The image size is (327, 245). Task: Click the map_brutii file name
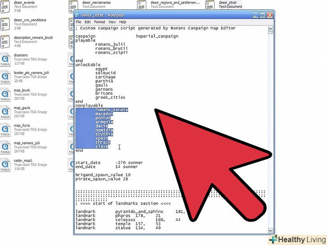[22, 90]
